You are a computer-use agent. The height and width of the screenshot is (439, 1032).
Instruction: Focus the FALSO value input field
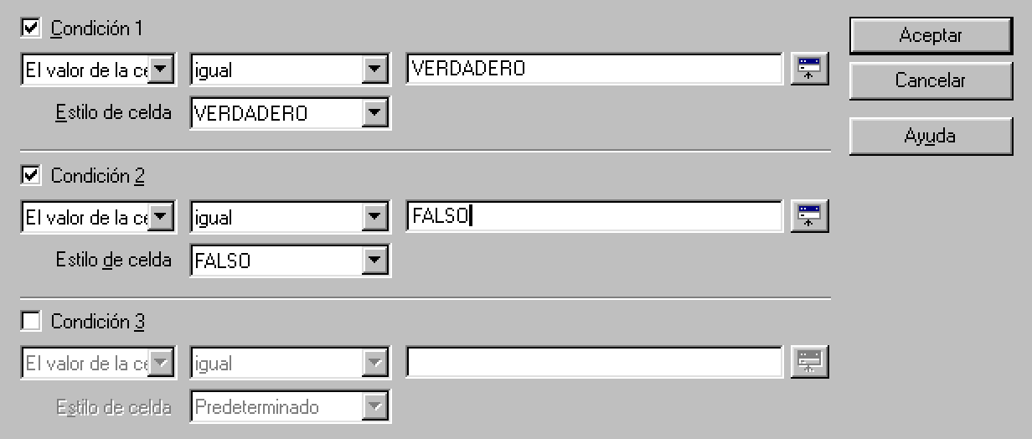595,217
